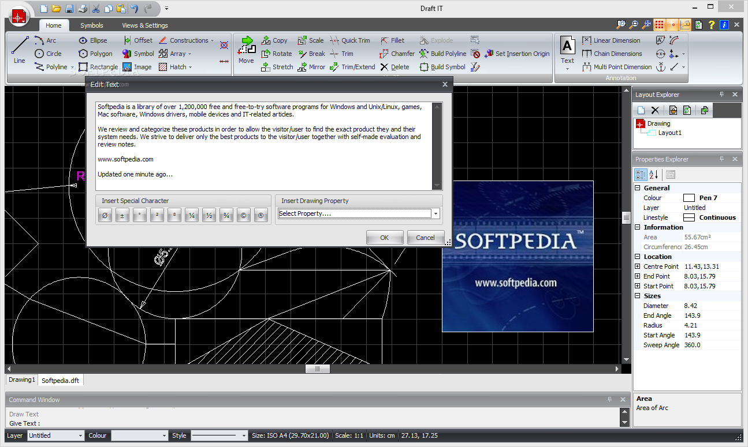Click Build Polyline

click(x=442, y=54)
